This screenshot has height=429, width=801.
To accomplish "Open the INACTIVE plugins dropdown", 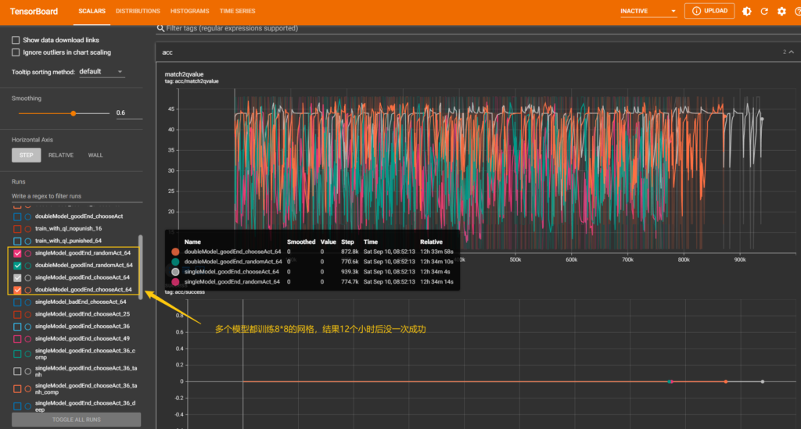I will click(648, 11).
